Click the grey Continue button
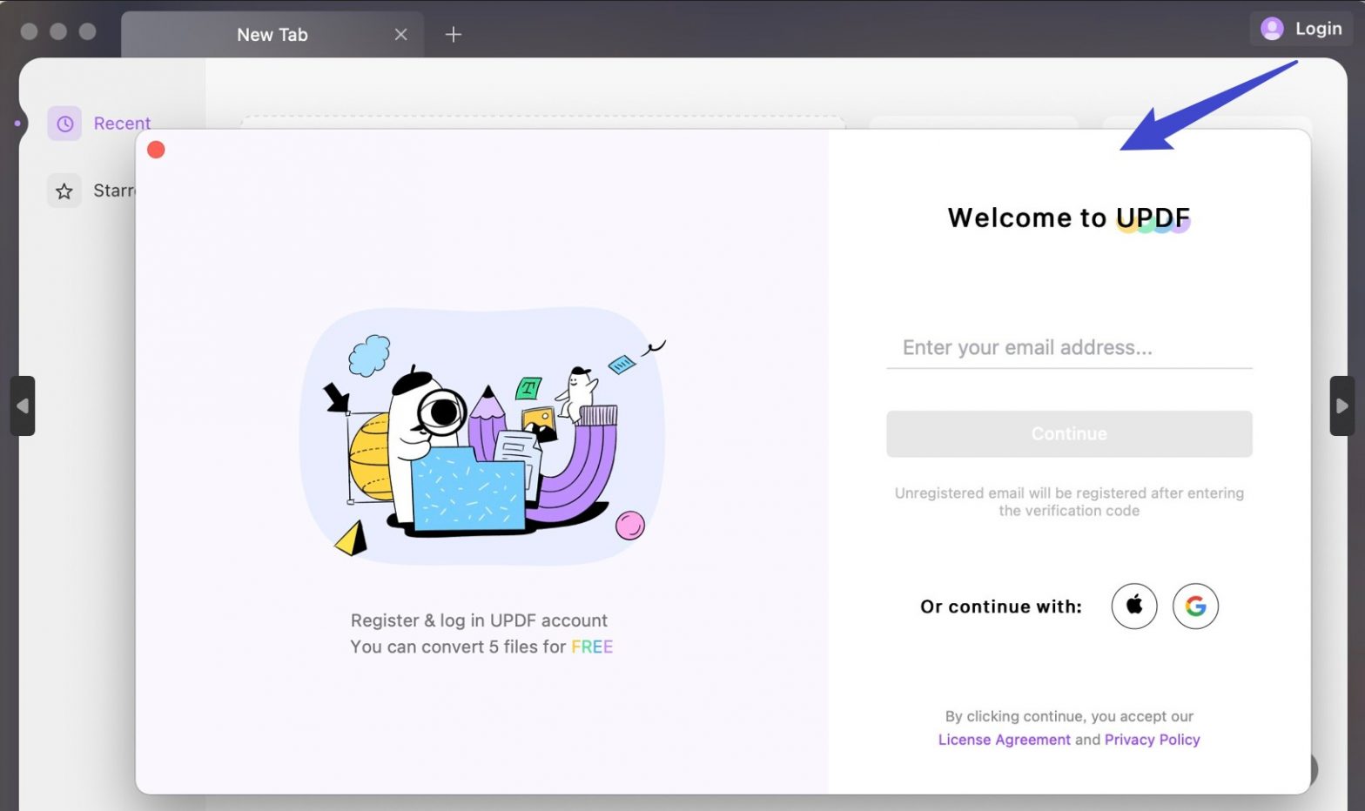1365x811 pixels. tap(1069, 433)
